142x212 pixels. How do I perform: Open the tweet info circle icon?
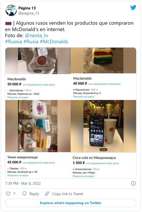click(x=133, y=183)
